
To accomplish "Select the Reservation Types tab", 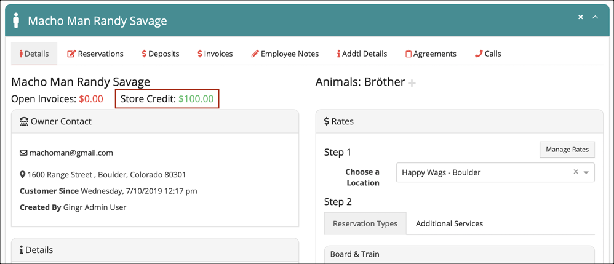I will [365, 223].
